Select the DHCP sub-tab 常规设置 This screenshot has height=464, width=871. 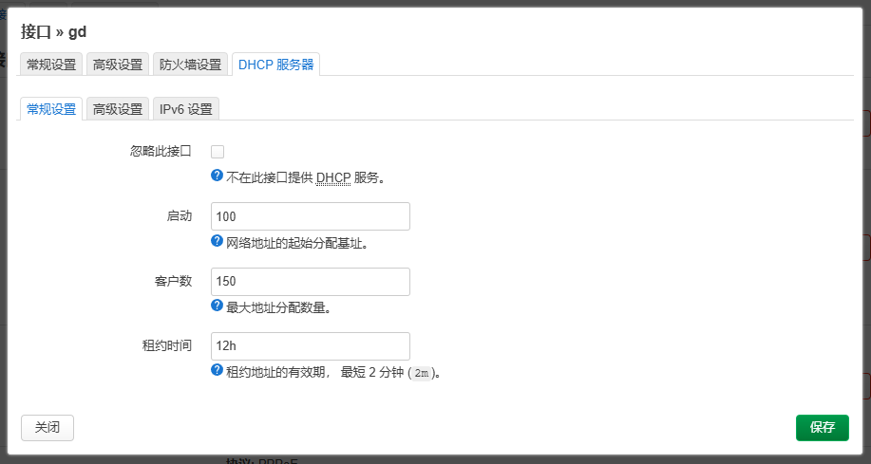coord(51,109)
